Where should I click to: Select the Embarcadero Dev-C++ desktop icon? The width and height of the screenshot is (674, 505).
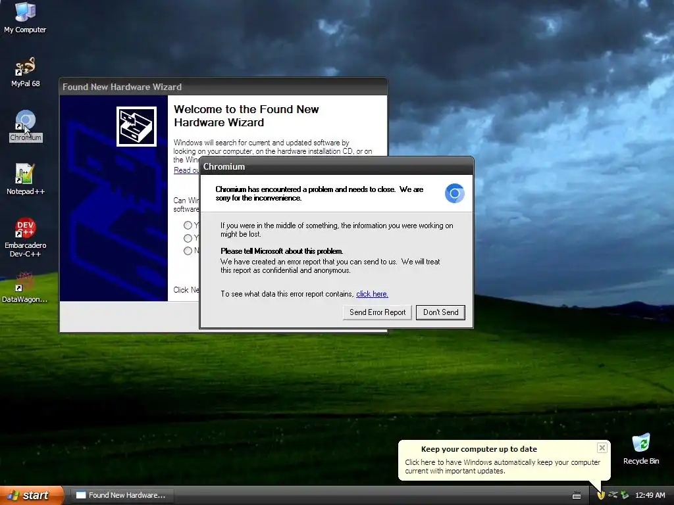click(x=25, y=237)
